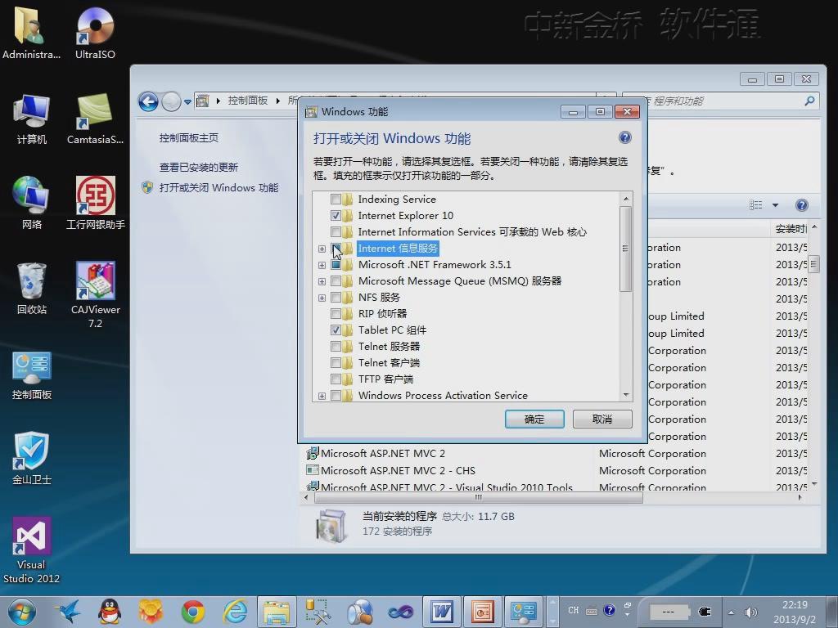Image resolution: width=838 pixels, height=628 pixels.
Task: Open the view options dropdown arrow
Action: 775,205
